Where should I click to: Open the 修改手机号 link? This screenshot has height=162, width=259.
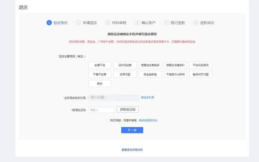(148, 98)
